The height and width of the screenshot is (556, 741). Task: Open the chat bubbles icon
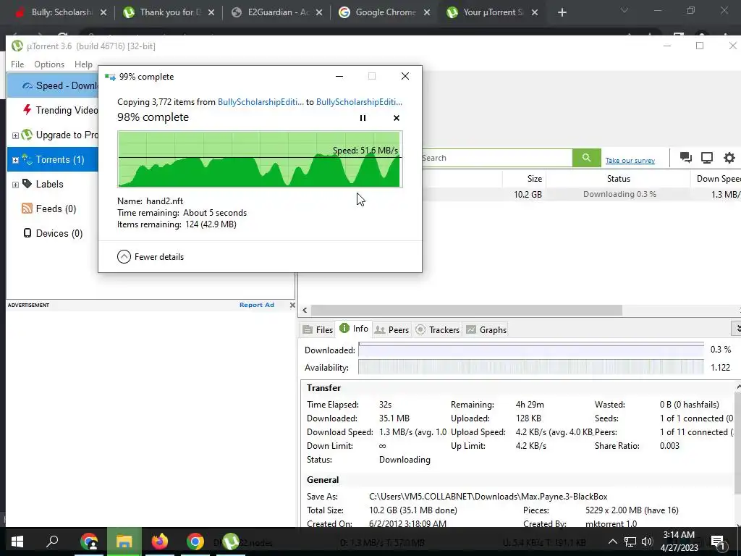click(686, 157)
